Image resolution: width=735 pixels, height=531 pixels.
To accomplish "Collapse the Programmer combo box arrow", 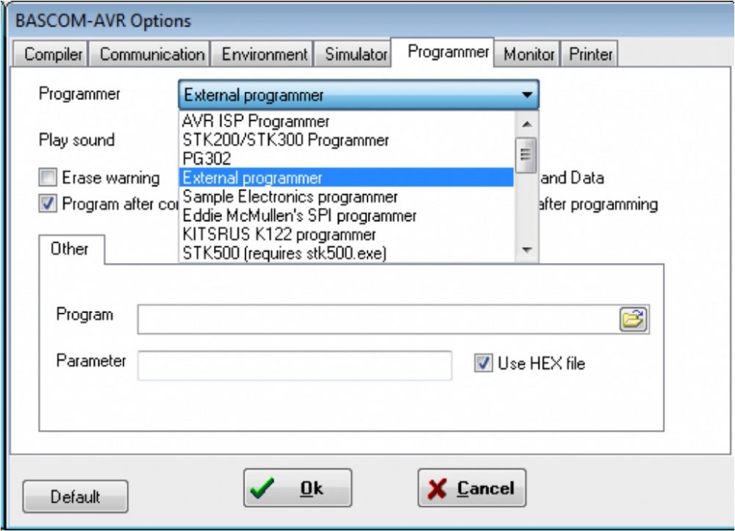I will click(x=526, y=95).
